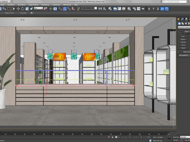
Task: Switch to the Populate ribbon tab
Action: point(23,13)
